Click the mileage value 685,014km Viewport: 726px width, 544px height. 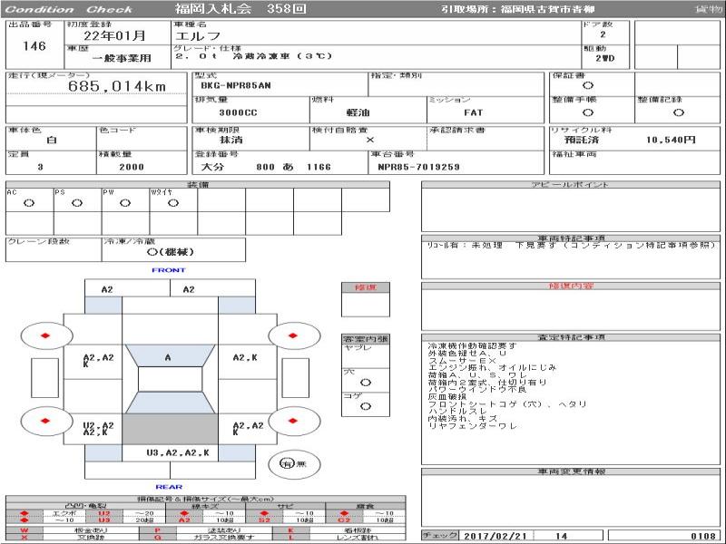point(118,86)
